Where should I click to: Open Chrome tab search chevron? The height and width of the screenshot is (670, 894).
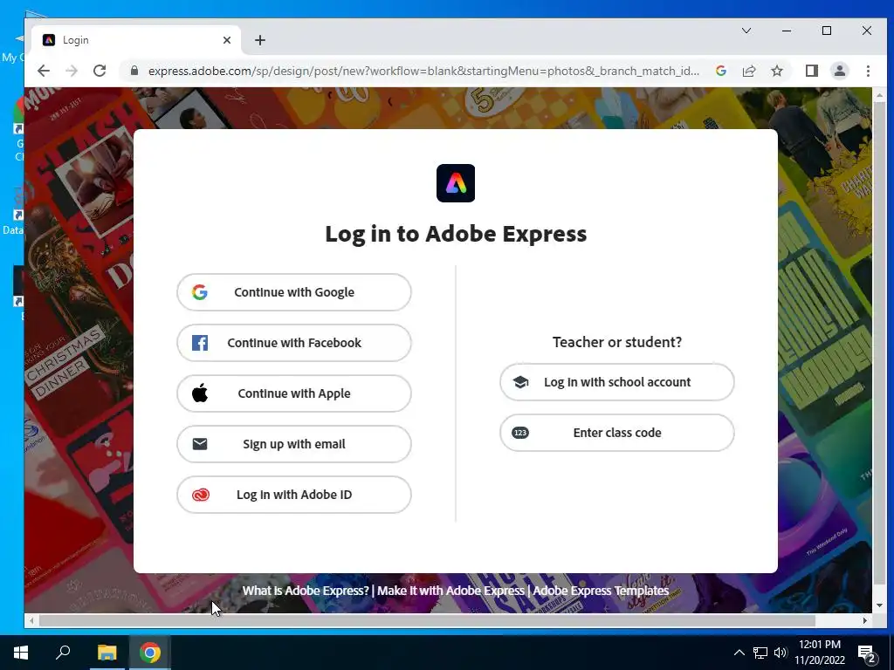(x=746, y=31)
